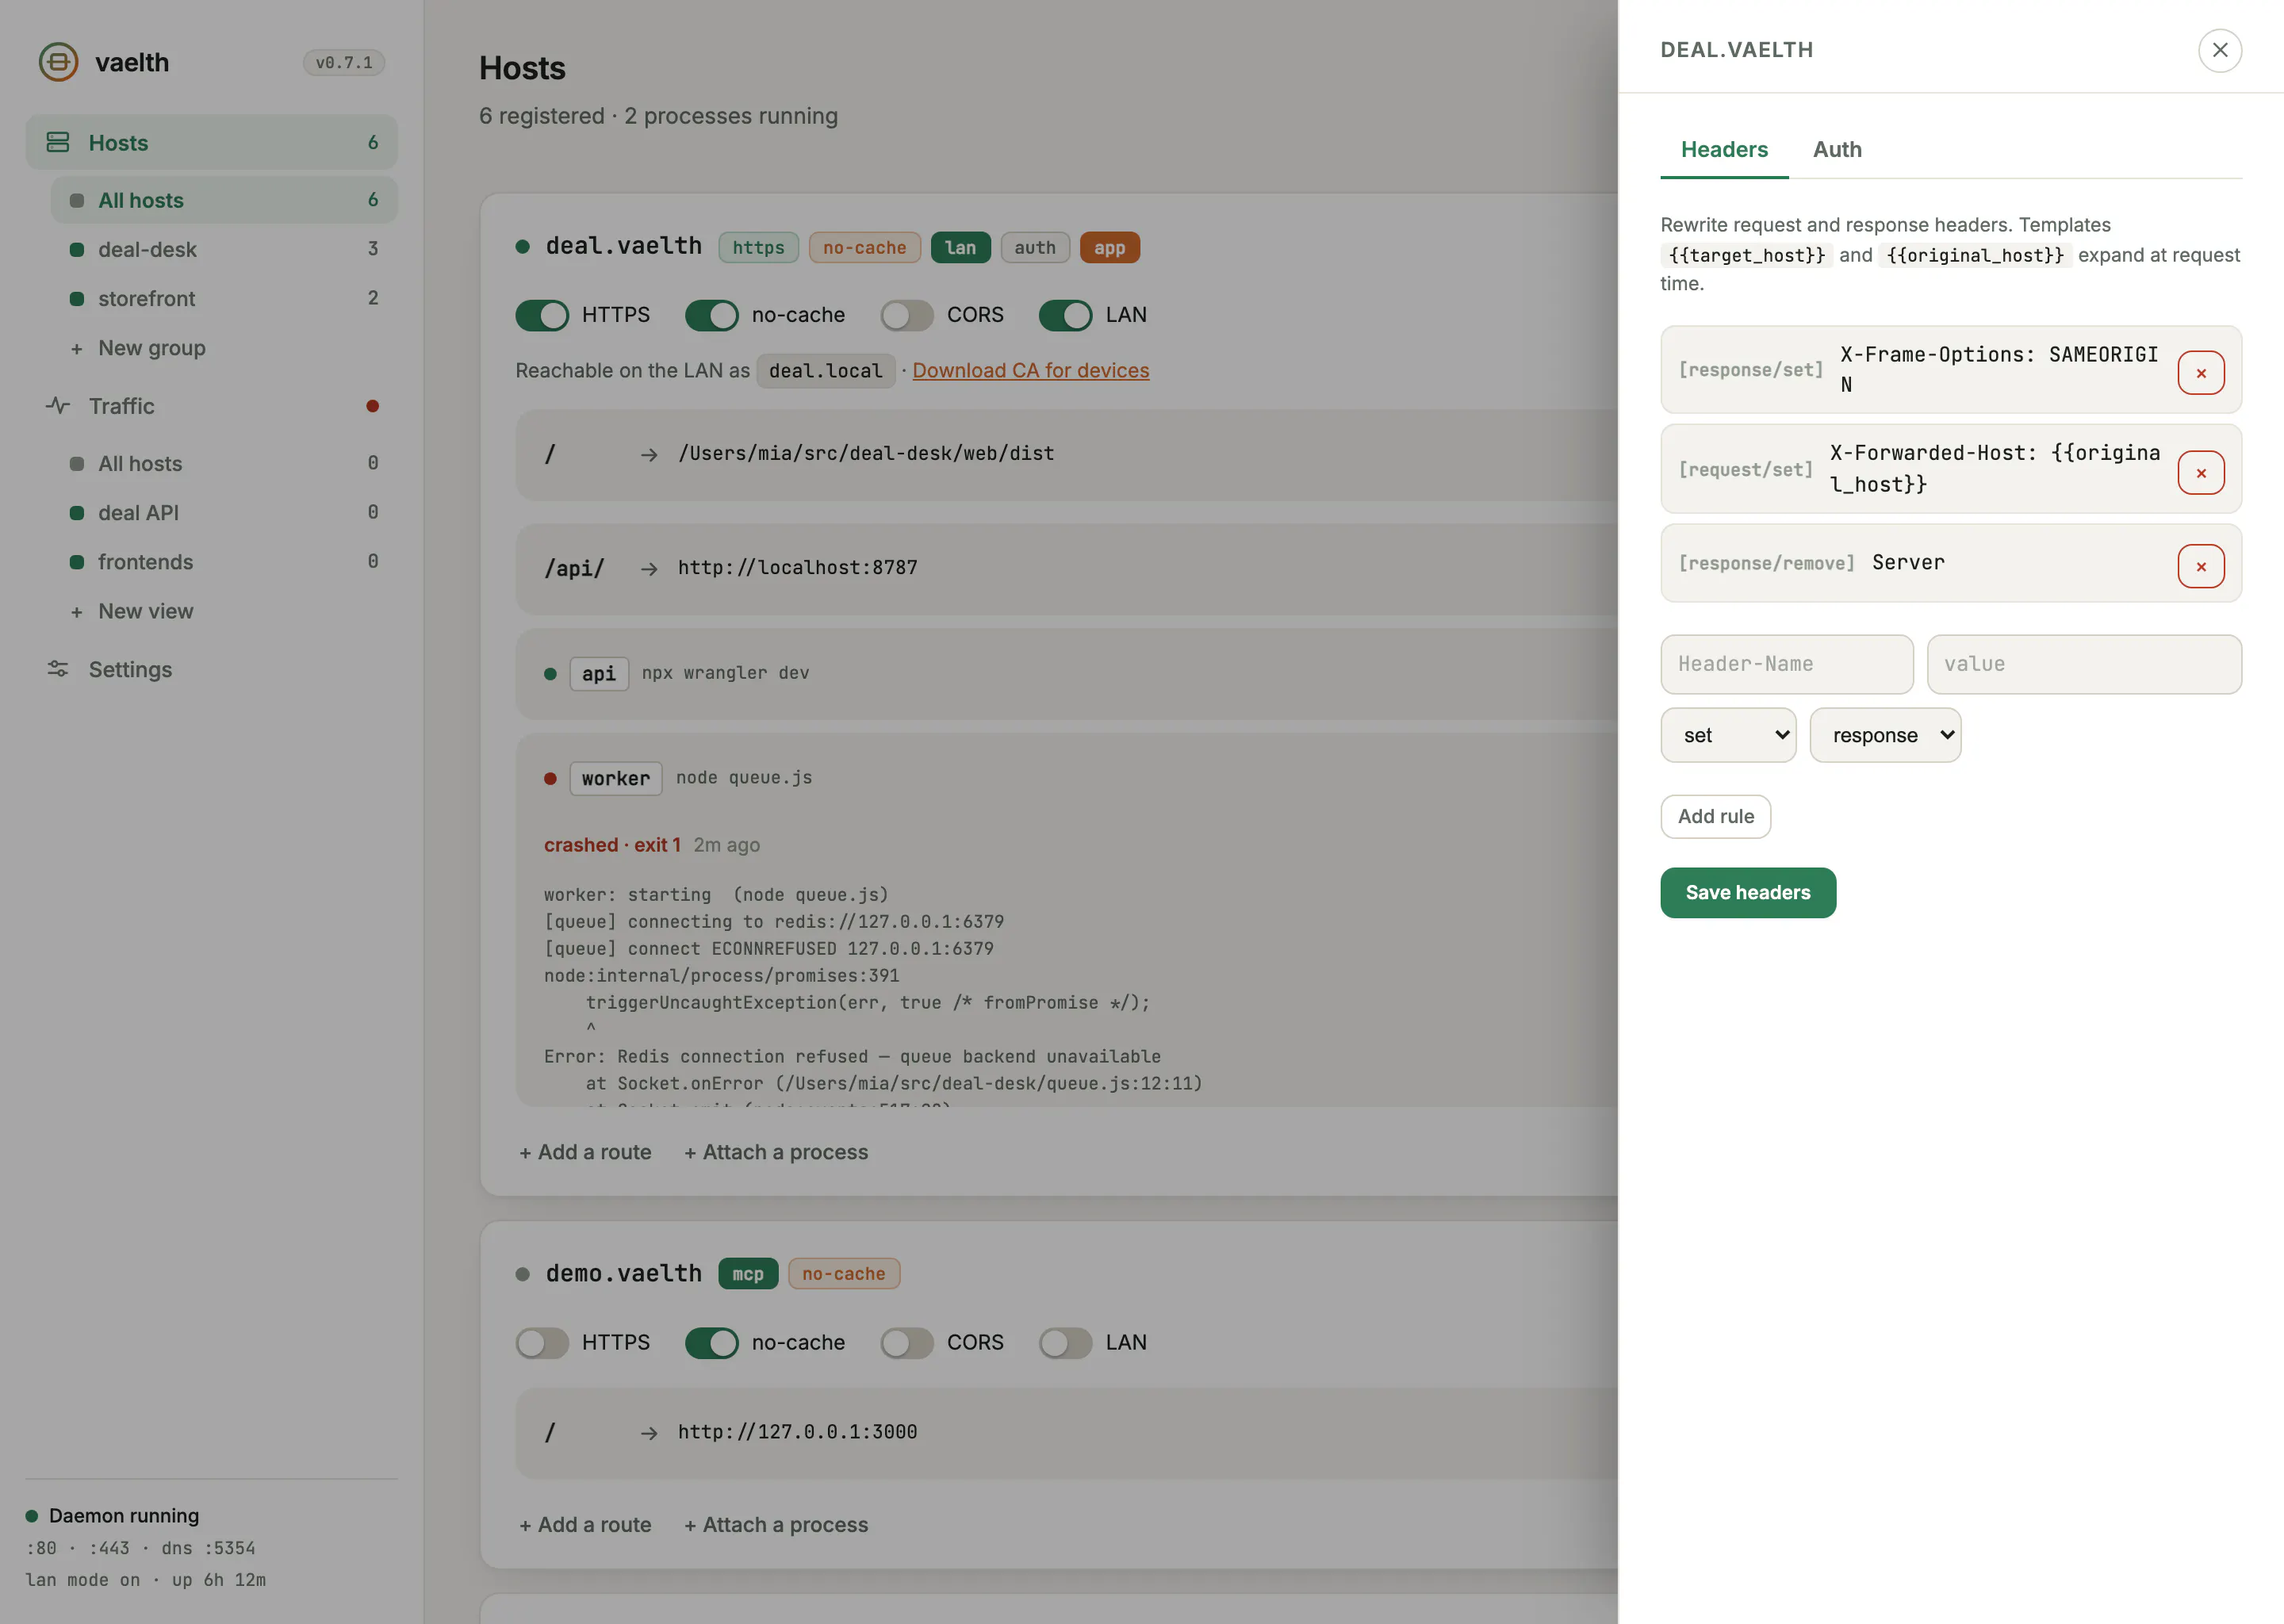Image resolution: width=2284 pixels, height=1624 pixels.
Task: Select All hosts under Hosts
Action: (x=224, y=200)
